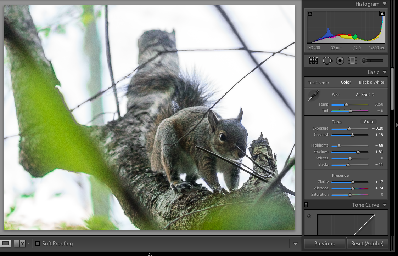Select the Crop Overlay tool
Viewport: 398px width, 256px height.
[x=313, y=61]
